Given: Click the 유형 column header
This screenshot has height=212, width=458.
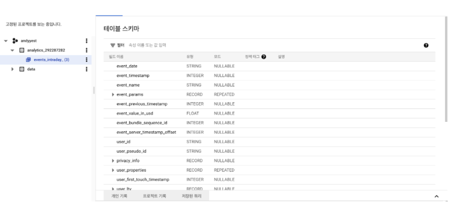Looking at the screenshot, I should point(190,57).
